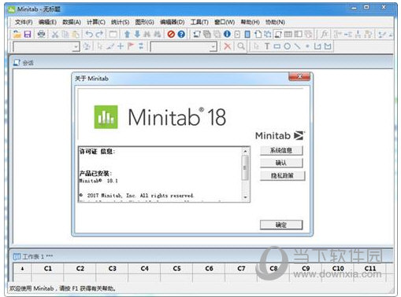Image resolution: width=401 pixels, height=297 pixels.
Task: Open the 图形(G) menu
Action: [144, 22]
